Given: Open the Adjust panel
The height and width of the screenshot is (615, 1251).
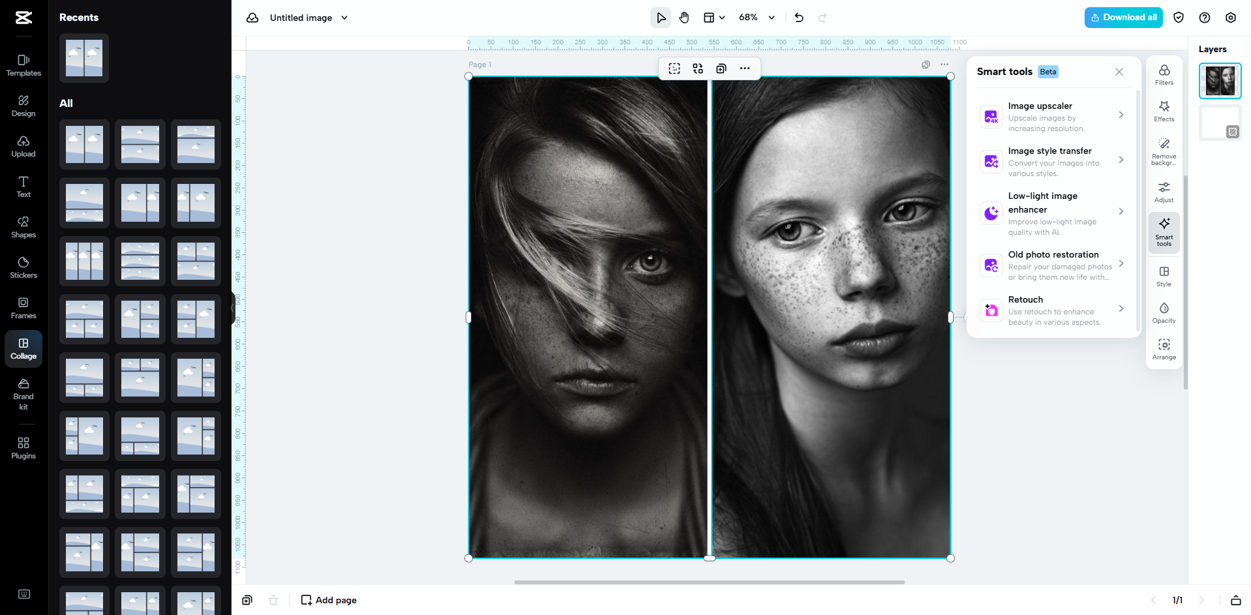Looking at the screenshot, I should [1164, 191].
